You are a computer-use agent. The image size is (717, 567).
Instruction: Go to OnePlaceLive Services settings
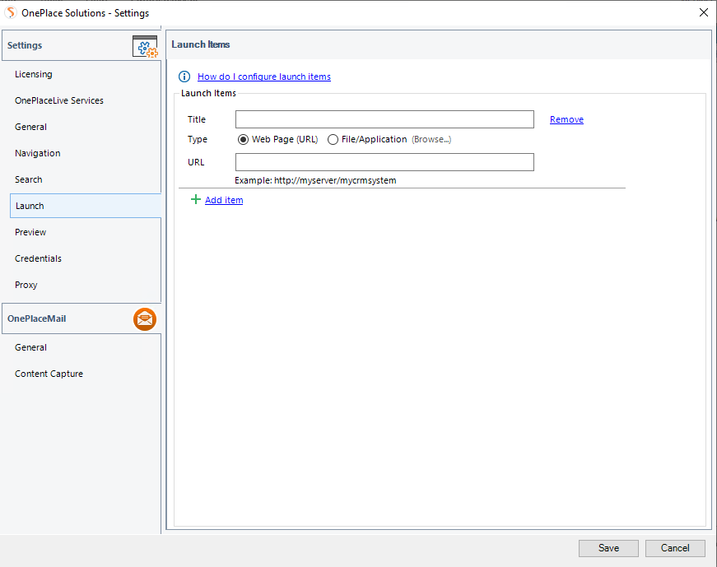click(59, 100)
